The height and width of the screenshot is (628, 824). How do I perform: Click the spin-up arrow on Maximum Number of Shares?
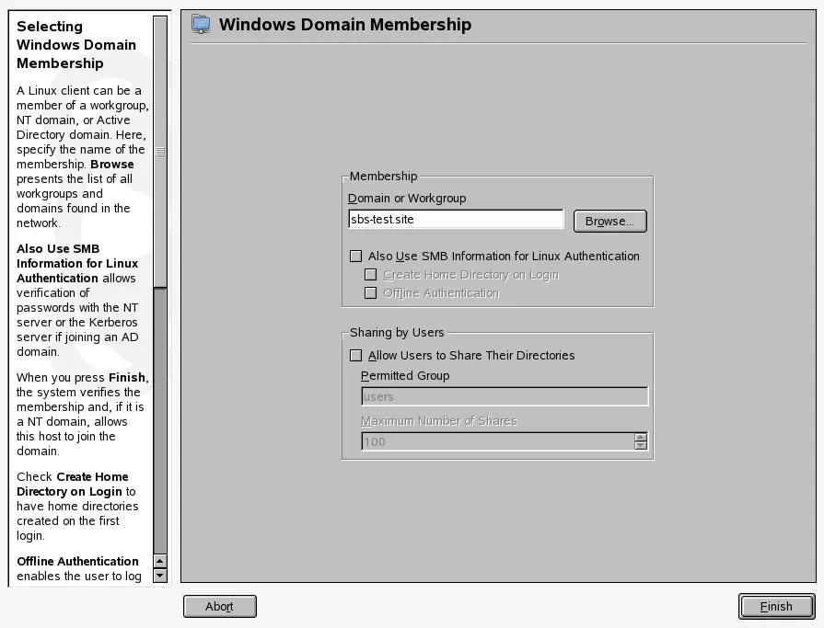(x=640, y=437)
